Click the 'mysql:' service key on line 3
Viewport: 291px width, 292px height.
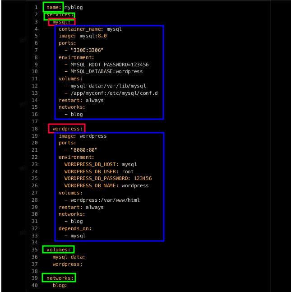tap(61, 22)
